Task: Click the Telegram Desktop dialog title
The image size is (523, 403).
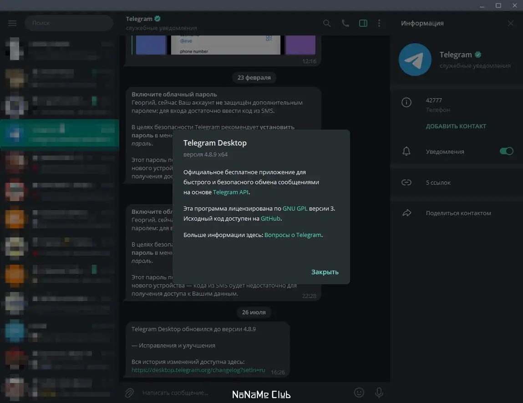Action: pyautogui.click(x=215, y=143)
